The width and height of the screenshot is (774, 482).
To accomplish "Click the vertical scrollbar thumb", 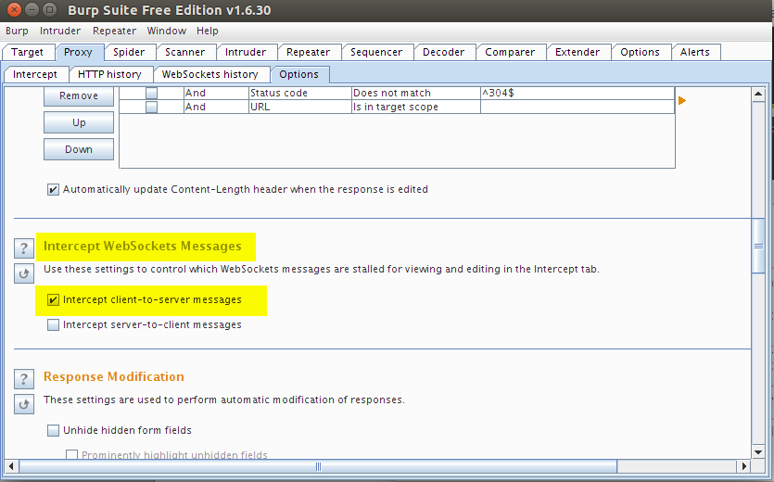I will coord(758,246).
